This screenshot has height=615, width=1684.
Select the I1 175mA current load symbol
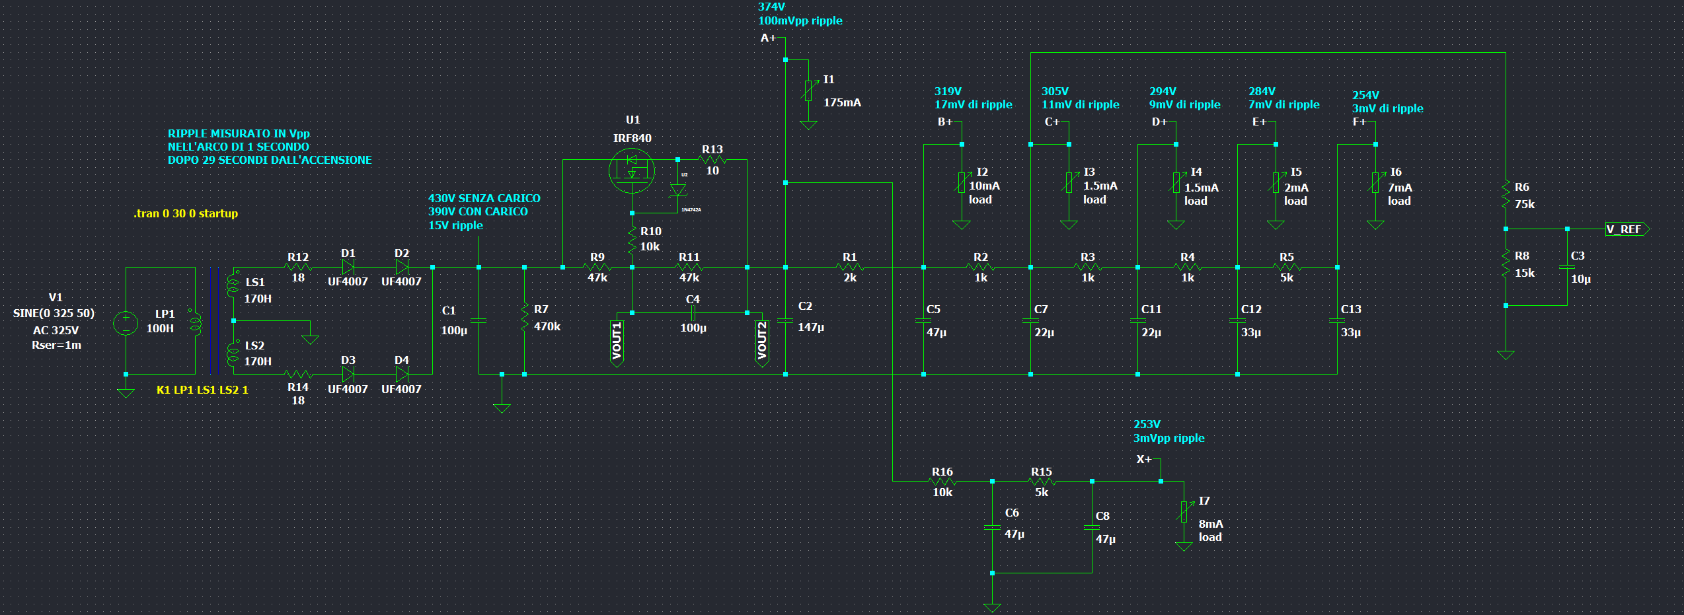tap(808, 90)
